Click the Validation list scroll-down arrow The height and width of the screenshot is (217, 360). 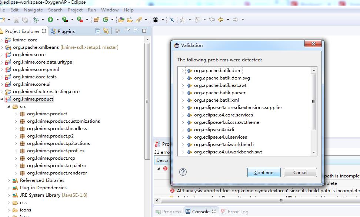[x=314, y=153]
